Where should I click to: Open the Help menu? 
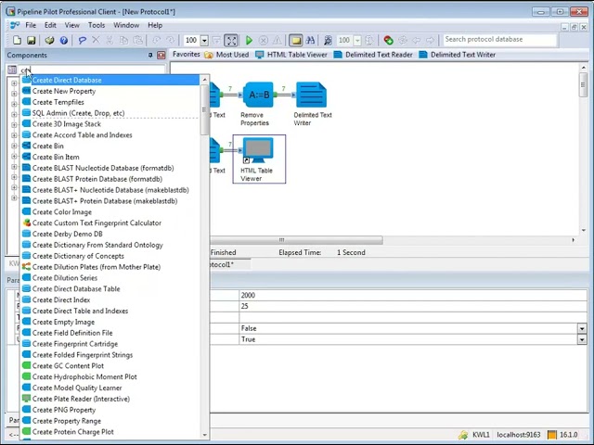155,25
